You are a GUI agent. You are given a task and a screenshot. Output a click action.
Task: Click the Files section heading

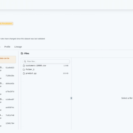click(27, 54)
